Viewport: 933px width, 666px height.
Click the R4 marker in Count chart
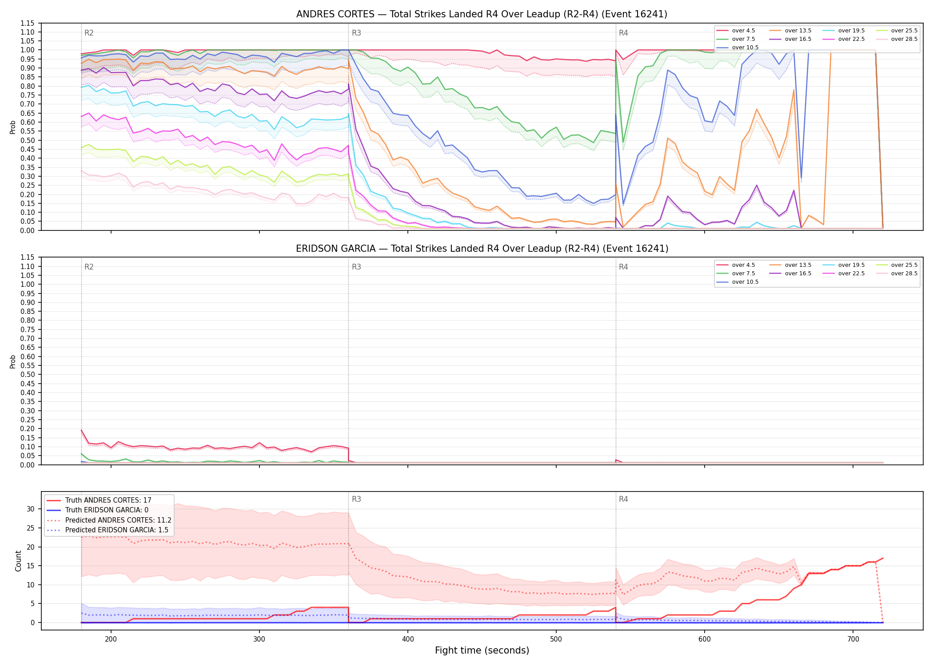pyautogui.click(x=623, y=499)
